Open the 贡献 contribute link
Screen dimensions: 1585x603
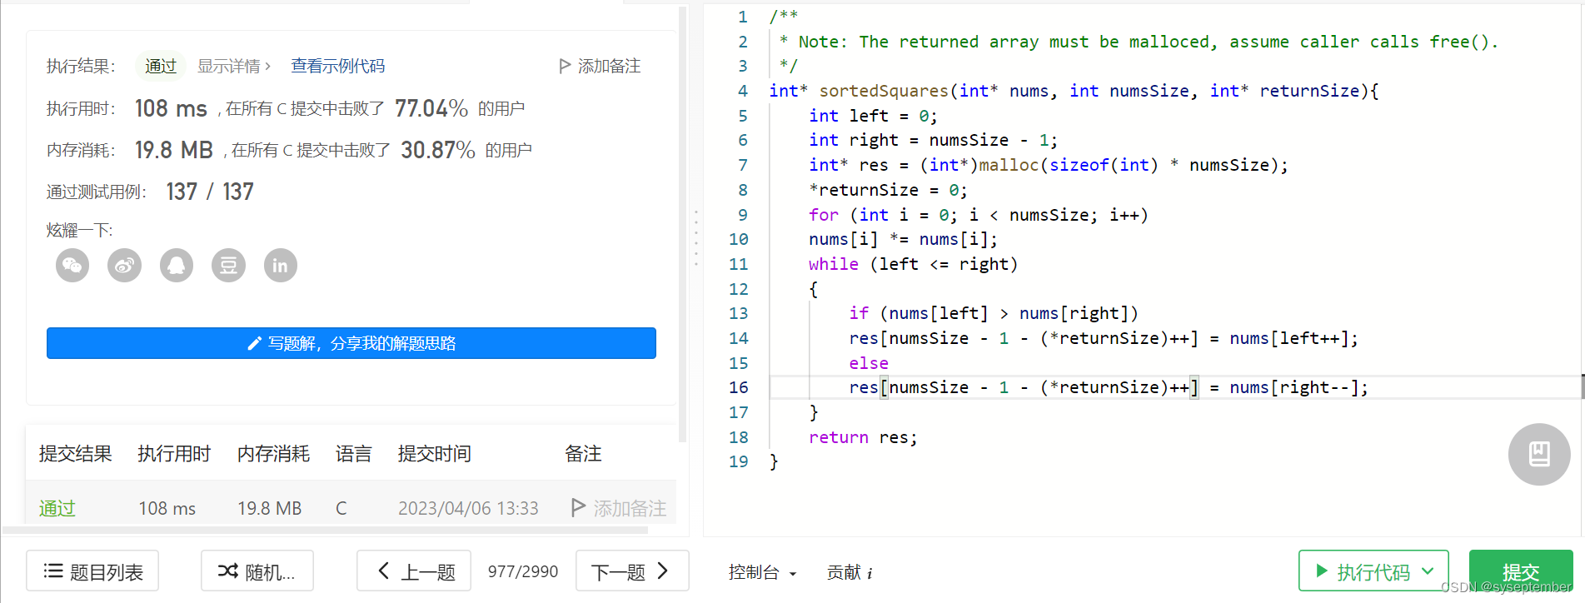point(849,572)
